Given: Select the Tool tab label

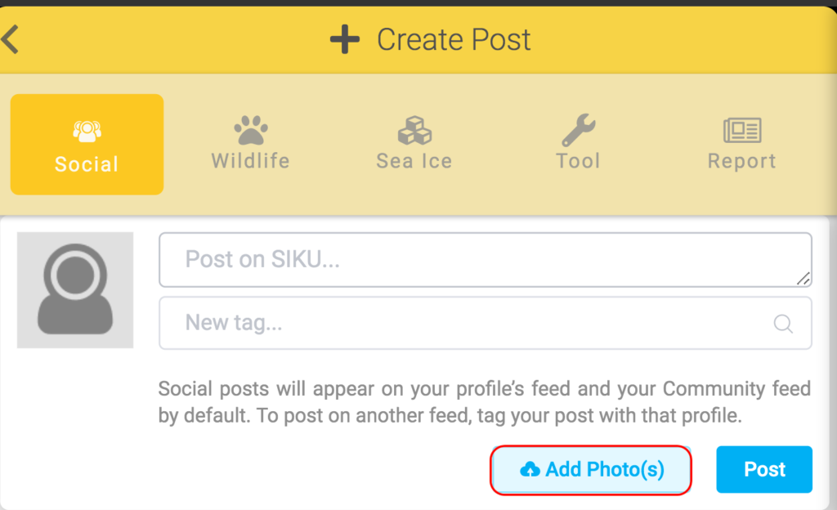Looking at the screenshot, I should click(x=578, y=161).
